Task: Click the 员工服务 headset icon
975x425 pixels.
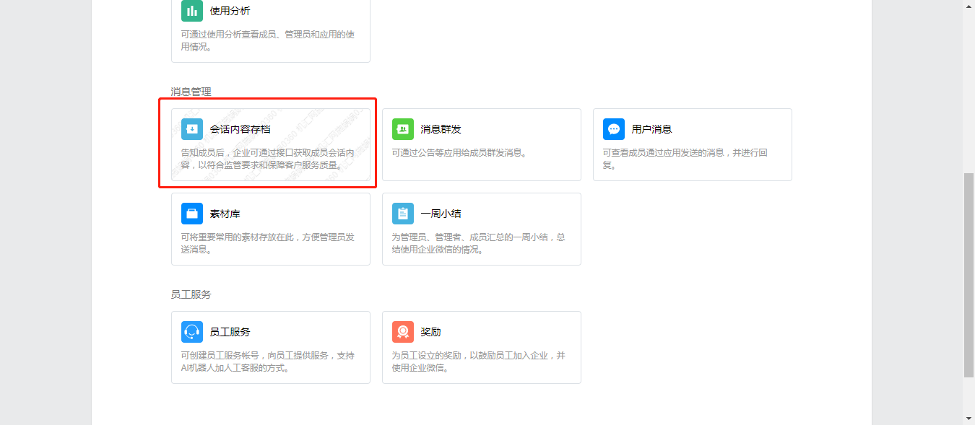Action: click(x=192, y=332)
